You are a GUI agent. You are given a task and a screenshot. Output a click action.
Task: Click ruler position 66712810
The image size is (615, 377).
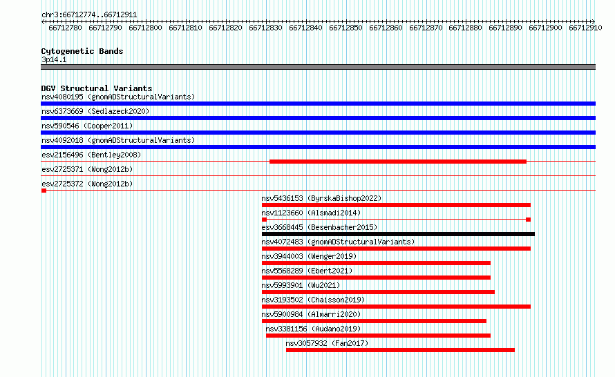pos(185,28)
